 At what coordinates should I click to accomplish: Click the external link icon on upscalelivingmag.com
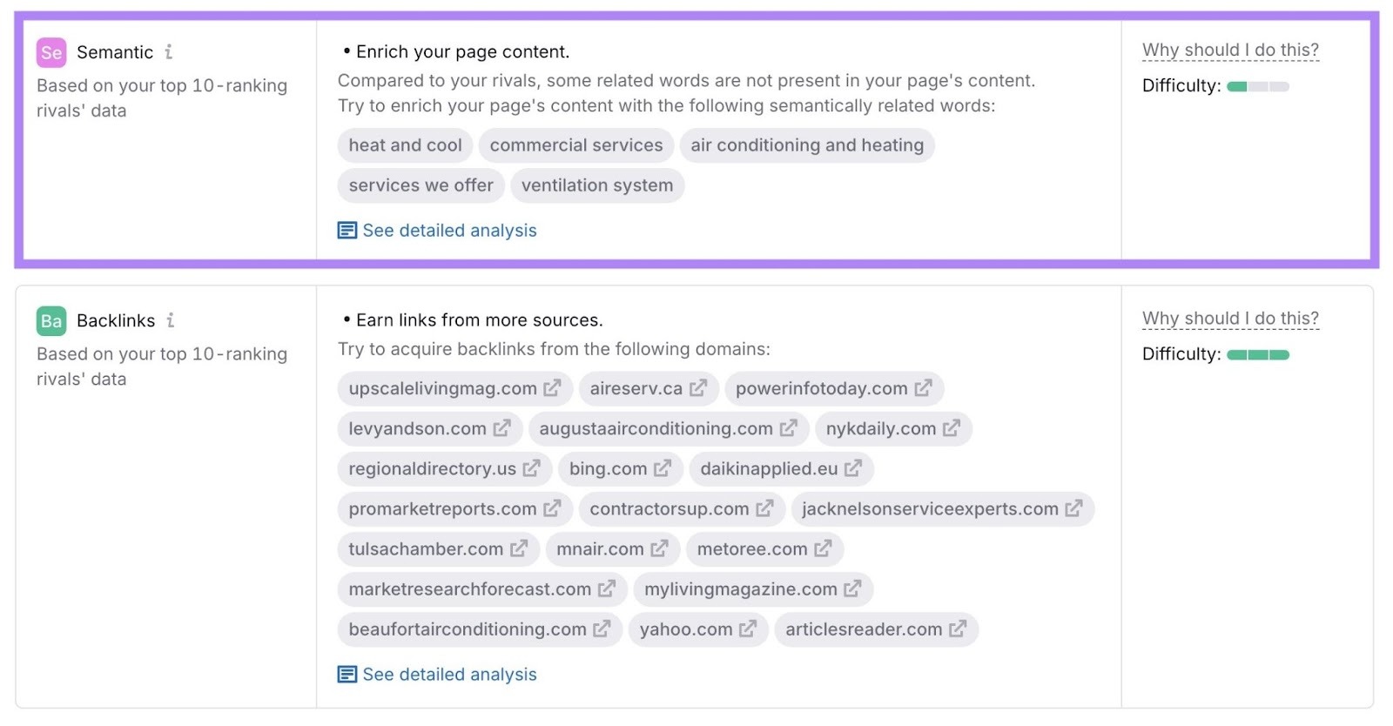[552, 388]
